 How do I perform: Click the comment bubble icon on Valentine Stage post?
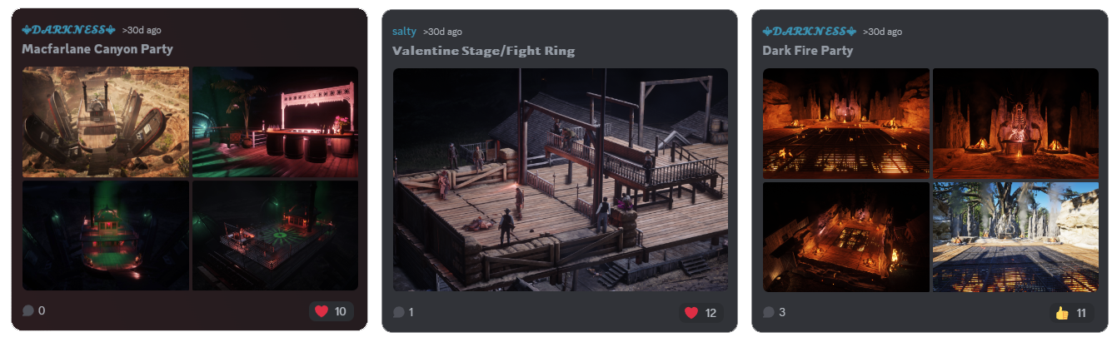point(398,313)
